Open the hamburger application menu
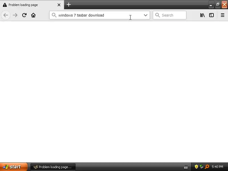Image resolution: width=228 pixels, height=171 pixels. click(x=223, y=15)
